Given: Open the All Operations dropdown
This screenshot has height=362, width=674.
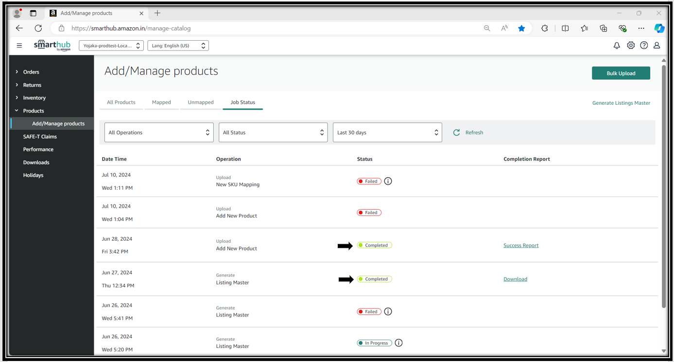Looking at the screenshot, I should (x=159, y=132).
